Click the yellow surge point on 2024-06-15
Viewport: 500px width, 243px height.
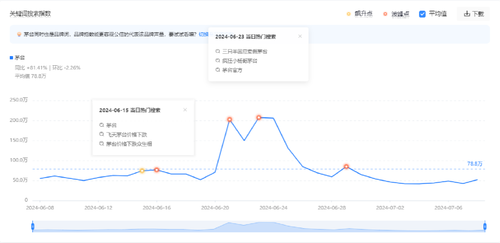[142, 171]
